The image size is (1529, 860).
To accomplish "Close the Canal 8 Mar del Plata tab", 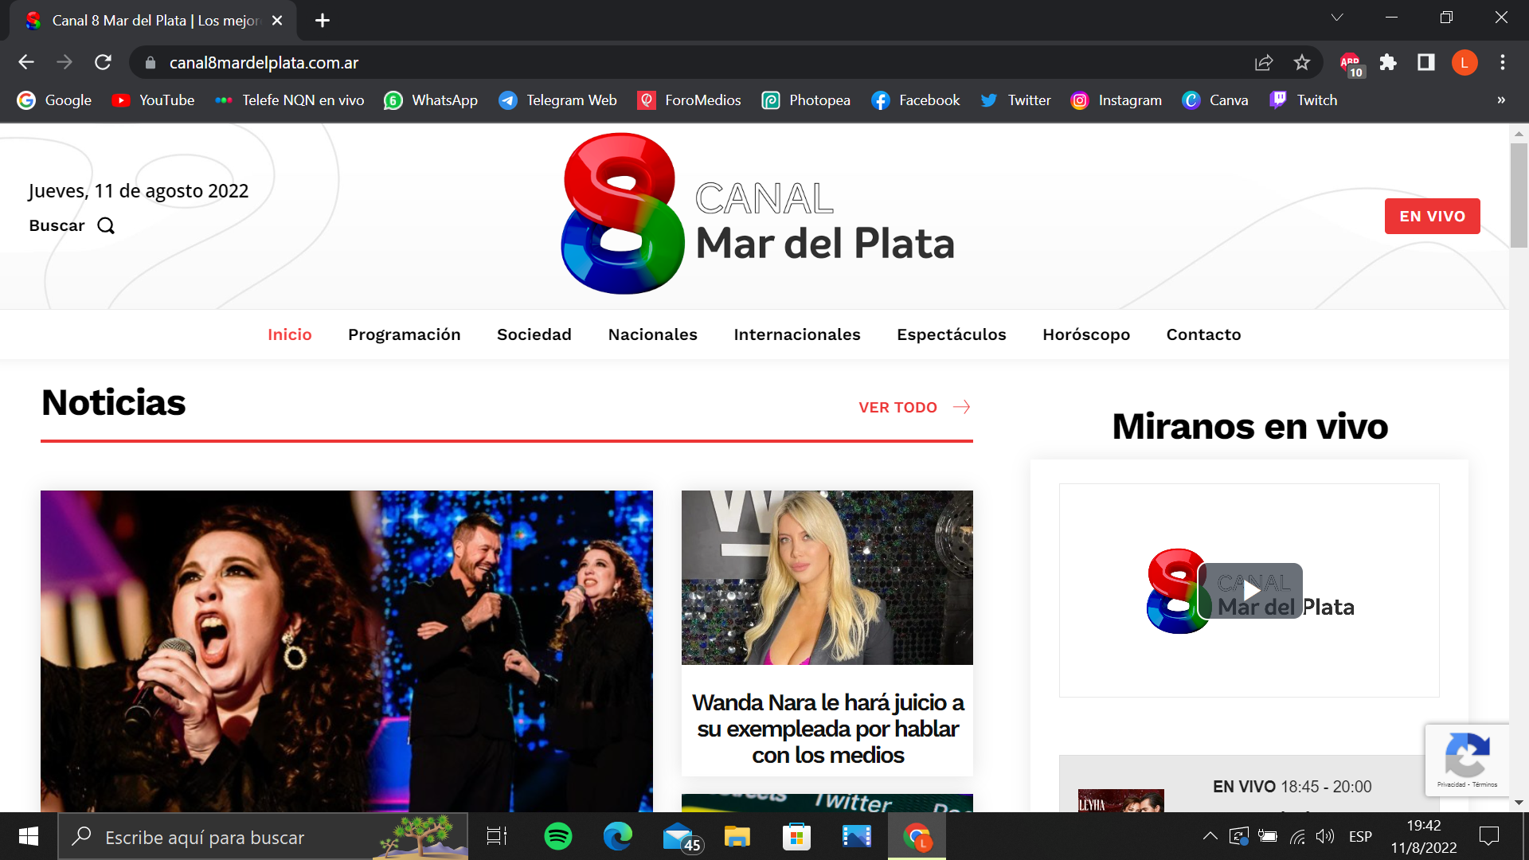I will pos(277,21).
